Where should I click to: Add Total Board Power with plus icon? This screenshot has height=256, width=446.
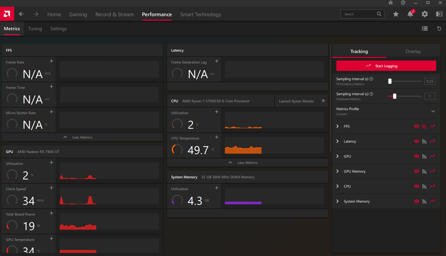[51, 213]
